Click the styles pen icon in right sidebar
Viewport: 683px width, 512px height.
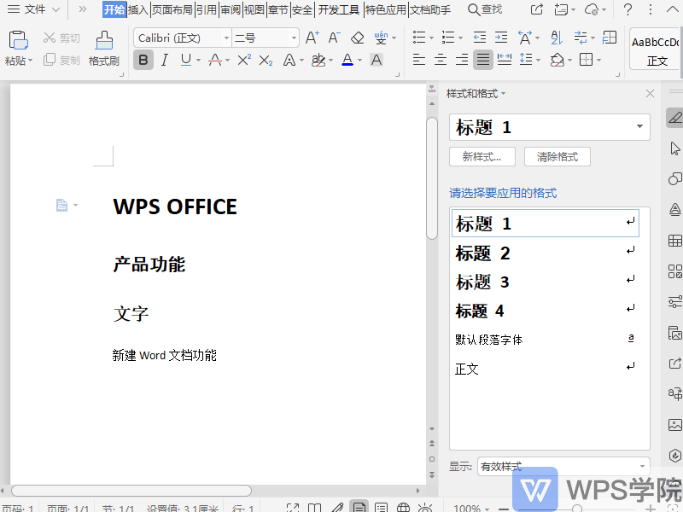(674, 118)
